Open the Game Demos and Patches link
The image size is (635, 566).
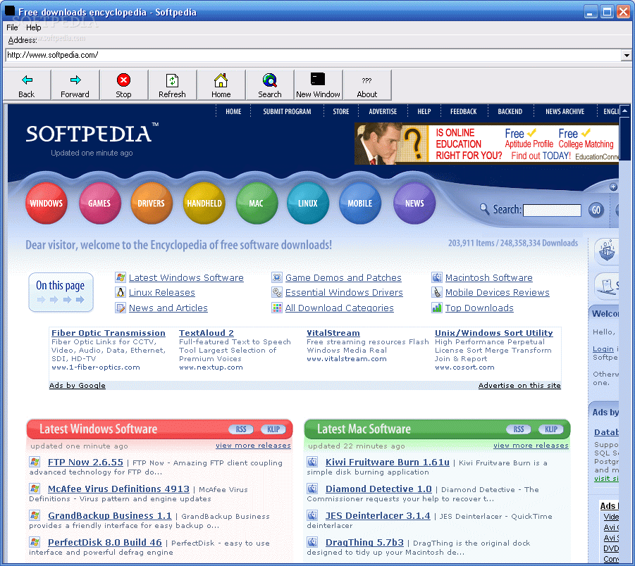point(343,277)
